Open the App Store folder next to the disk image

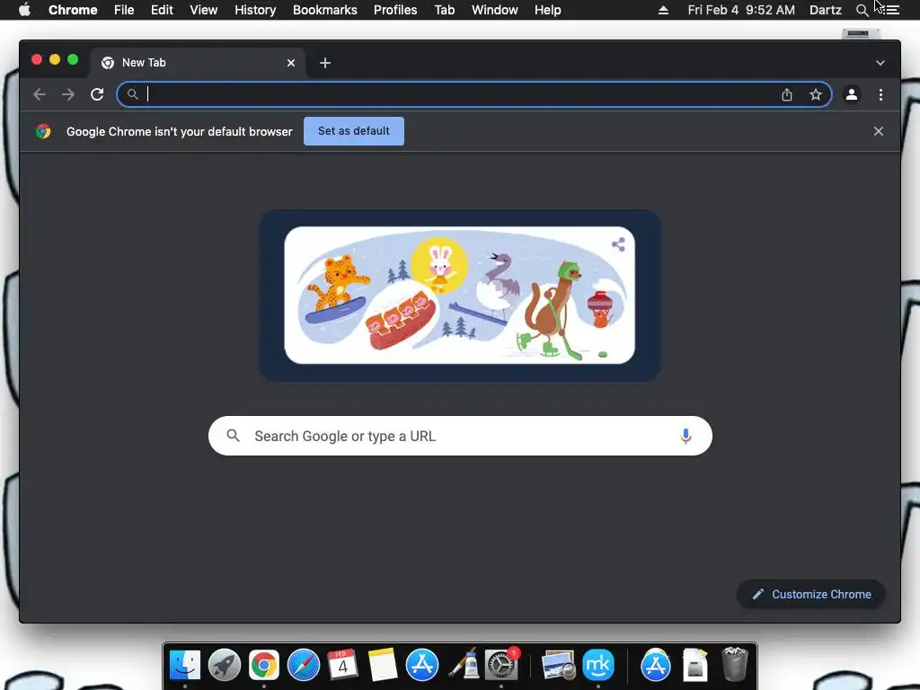pos(655,665)
